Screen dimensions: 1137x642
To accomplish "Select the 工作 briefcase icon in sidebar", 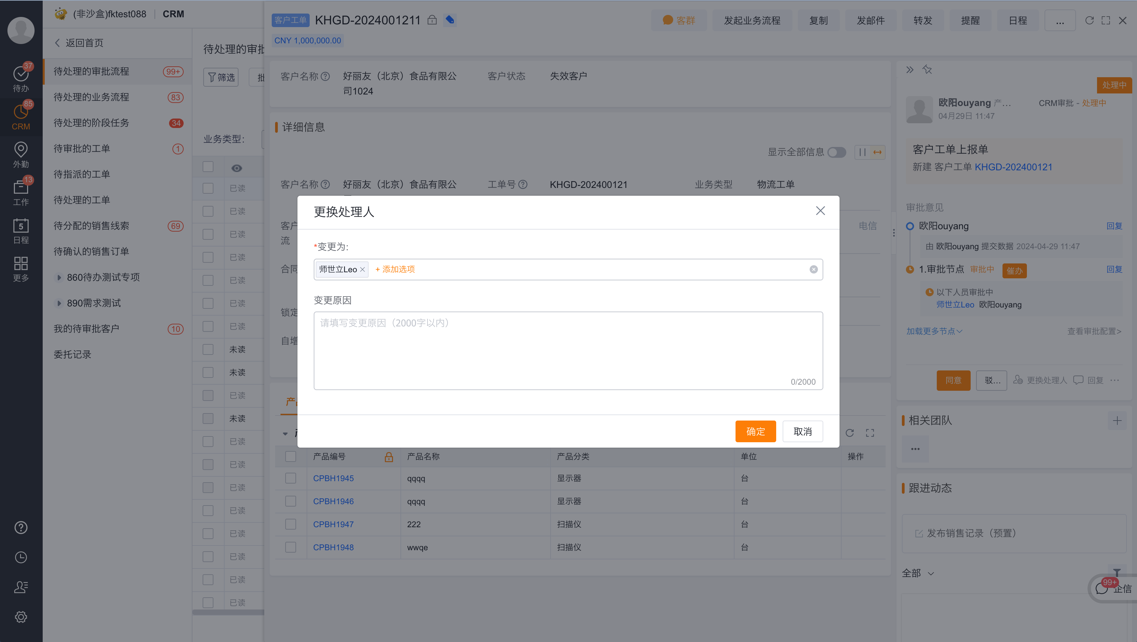I will coord(20,190).
